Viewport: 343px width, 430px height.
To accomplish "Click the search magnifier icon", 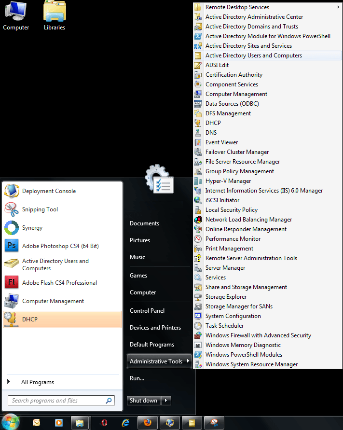I will click(x=109, y=401).
